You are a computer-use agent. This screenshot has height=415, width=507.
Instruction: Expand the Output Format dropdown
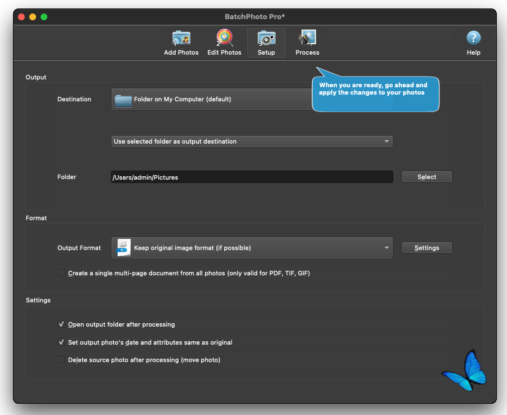click(x=252, y=248)
